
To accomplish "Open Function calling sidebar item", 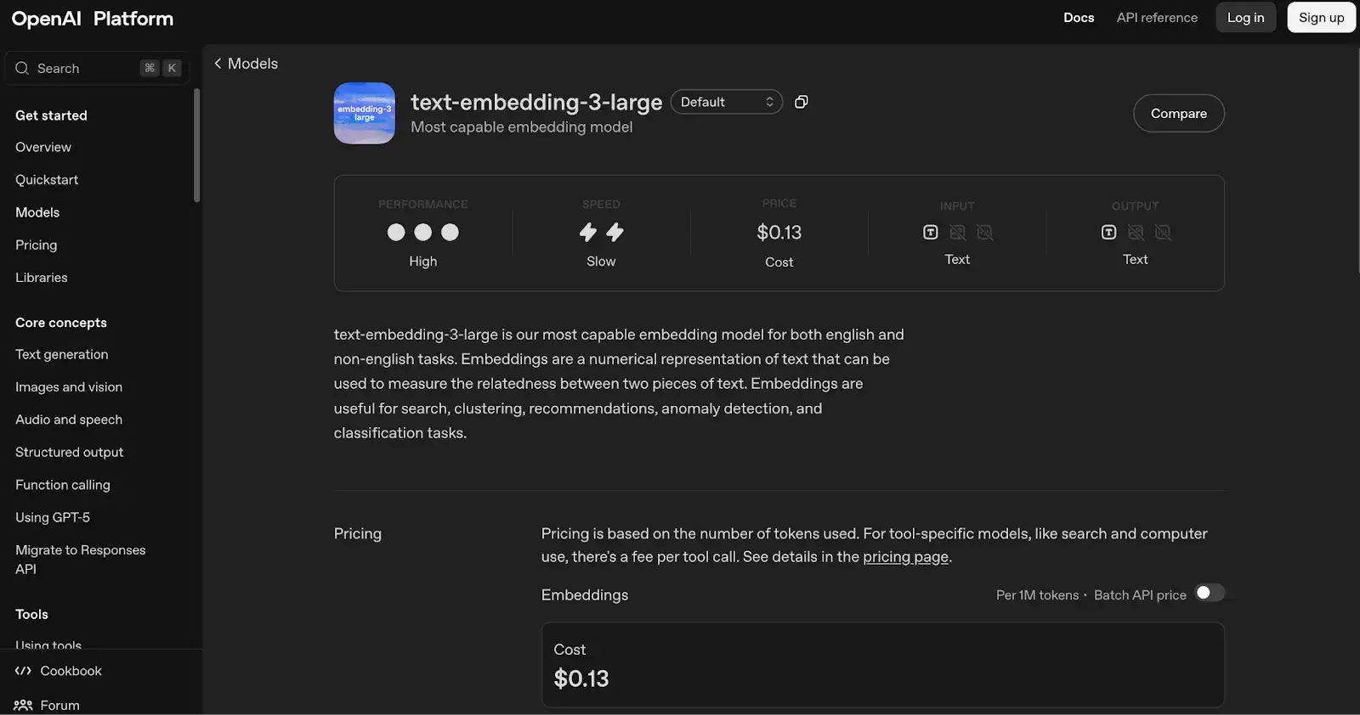I will pyautogui.click(x=63, y=485).
